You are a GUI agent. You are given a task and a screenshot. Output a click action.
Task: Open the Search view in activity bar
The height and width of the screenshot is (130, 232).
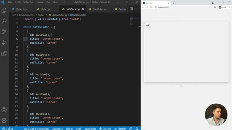(x=4, y=21)
